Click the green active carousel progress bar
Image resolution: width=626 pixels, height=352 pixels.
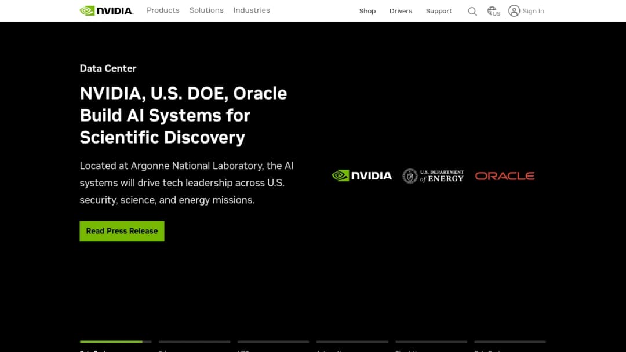(111, 342)
